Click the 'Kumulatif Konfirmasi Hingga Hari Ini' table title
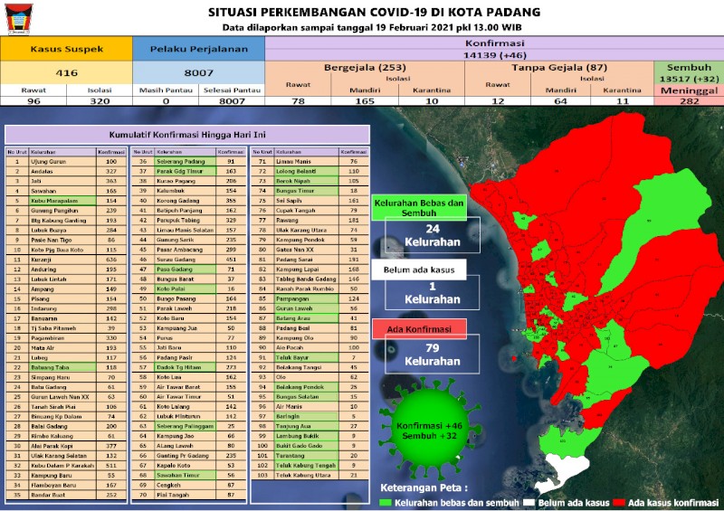 click(x=187, y=135)
